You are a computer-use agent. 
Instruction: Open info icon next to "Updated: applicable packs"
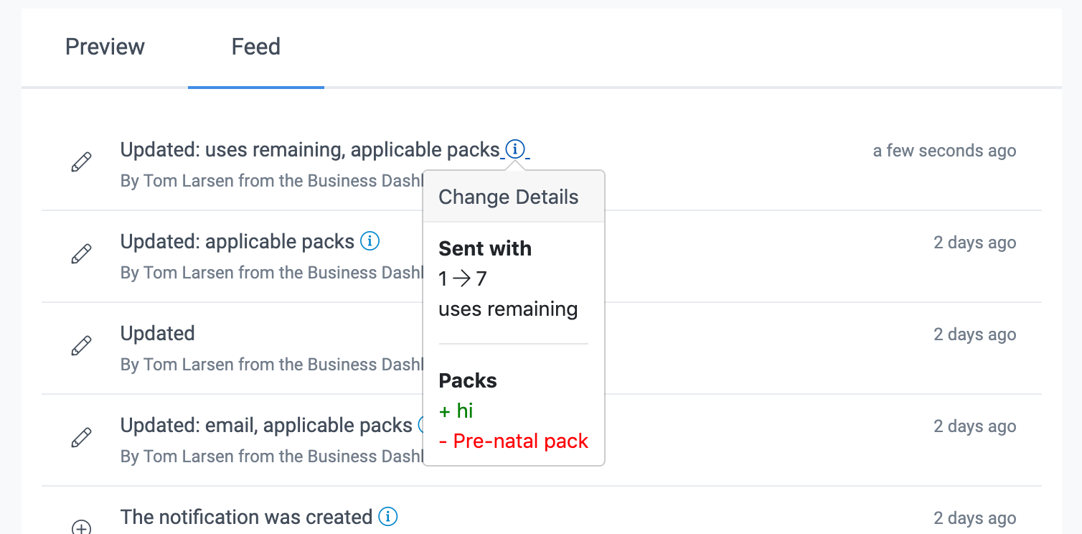370,241
